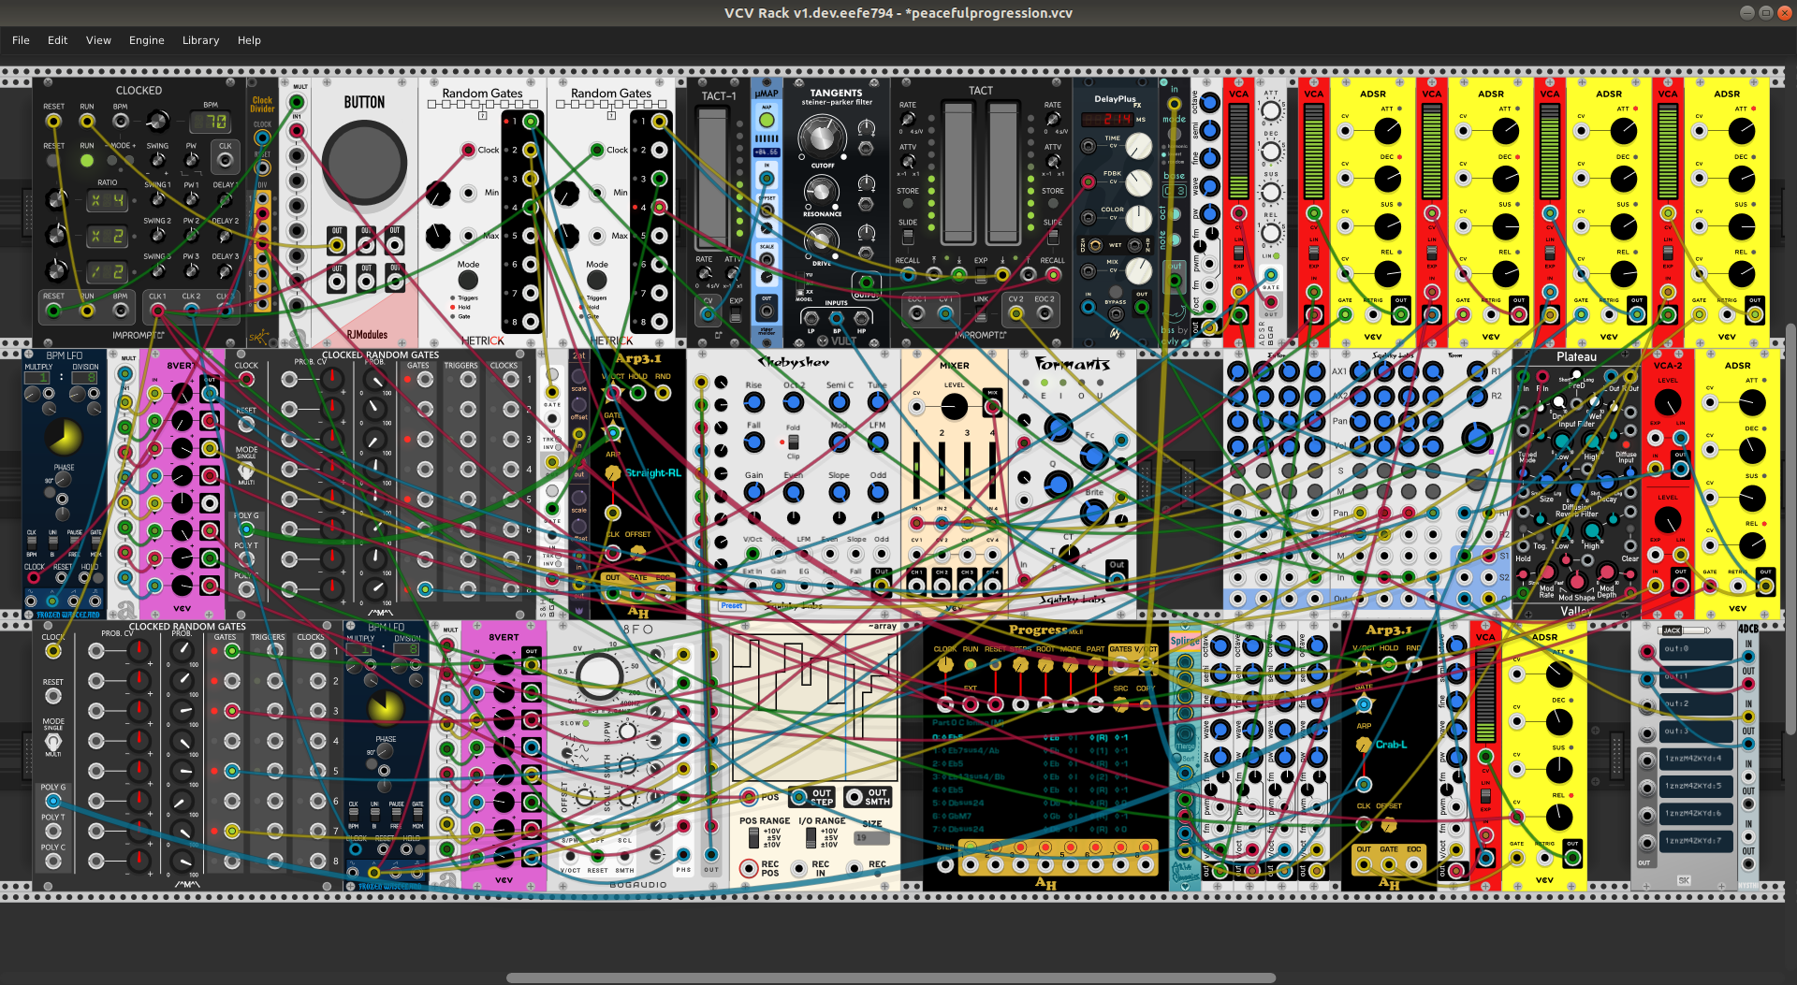The image size is (1797, 985).
Task: Click the first OUT jack on BUTTON module
Action: pyautogui.click(x=337, y=245)
